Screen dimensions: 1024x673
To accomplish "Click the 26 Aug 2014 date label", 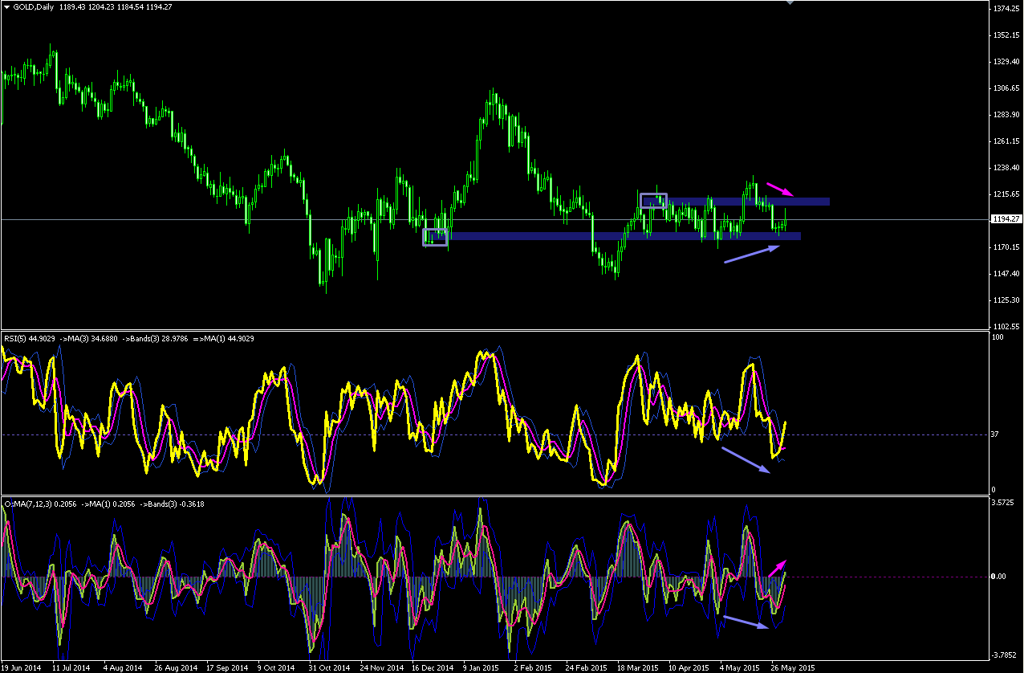I will pyautogui.click(x=176, y=667).
